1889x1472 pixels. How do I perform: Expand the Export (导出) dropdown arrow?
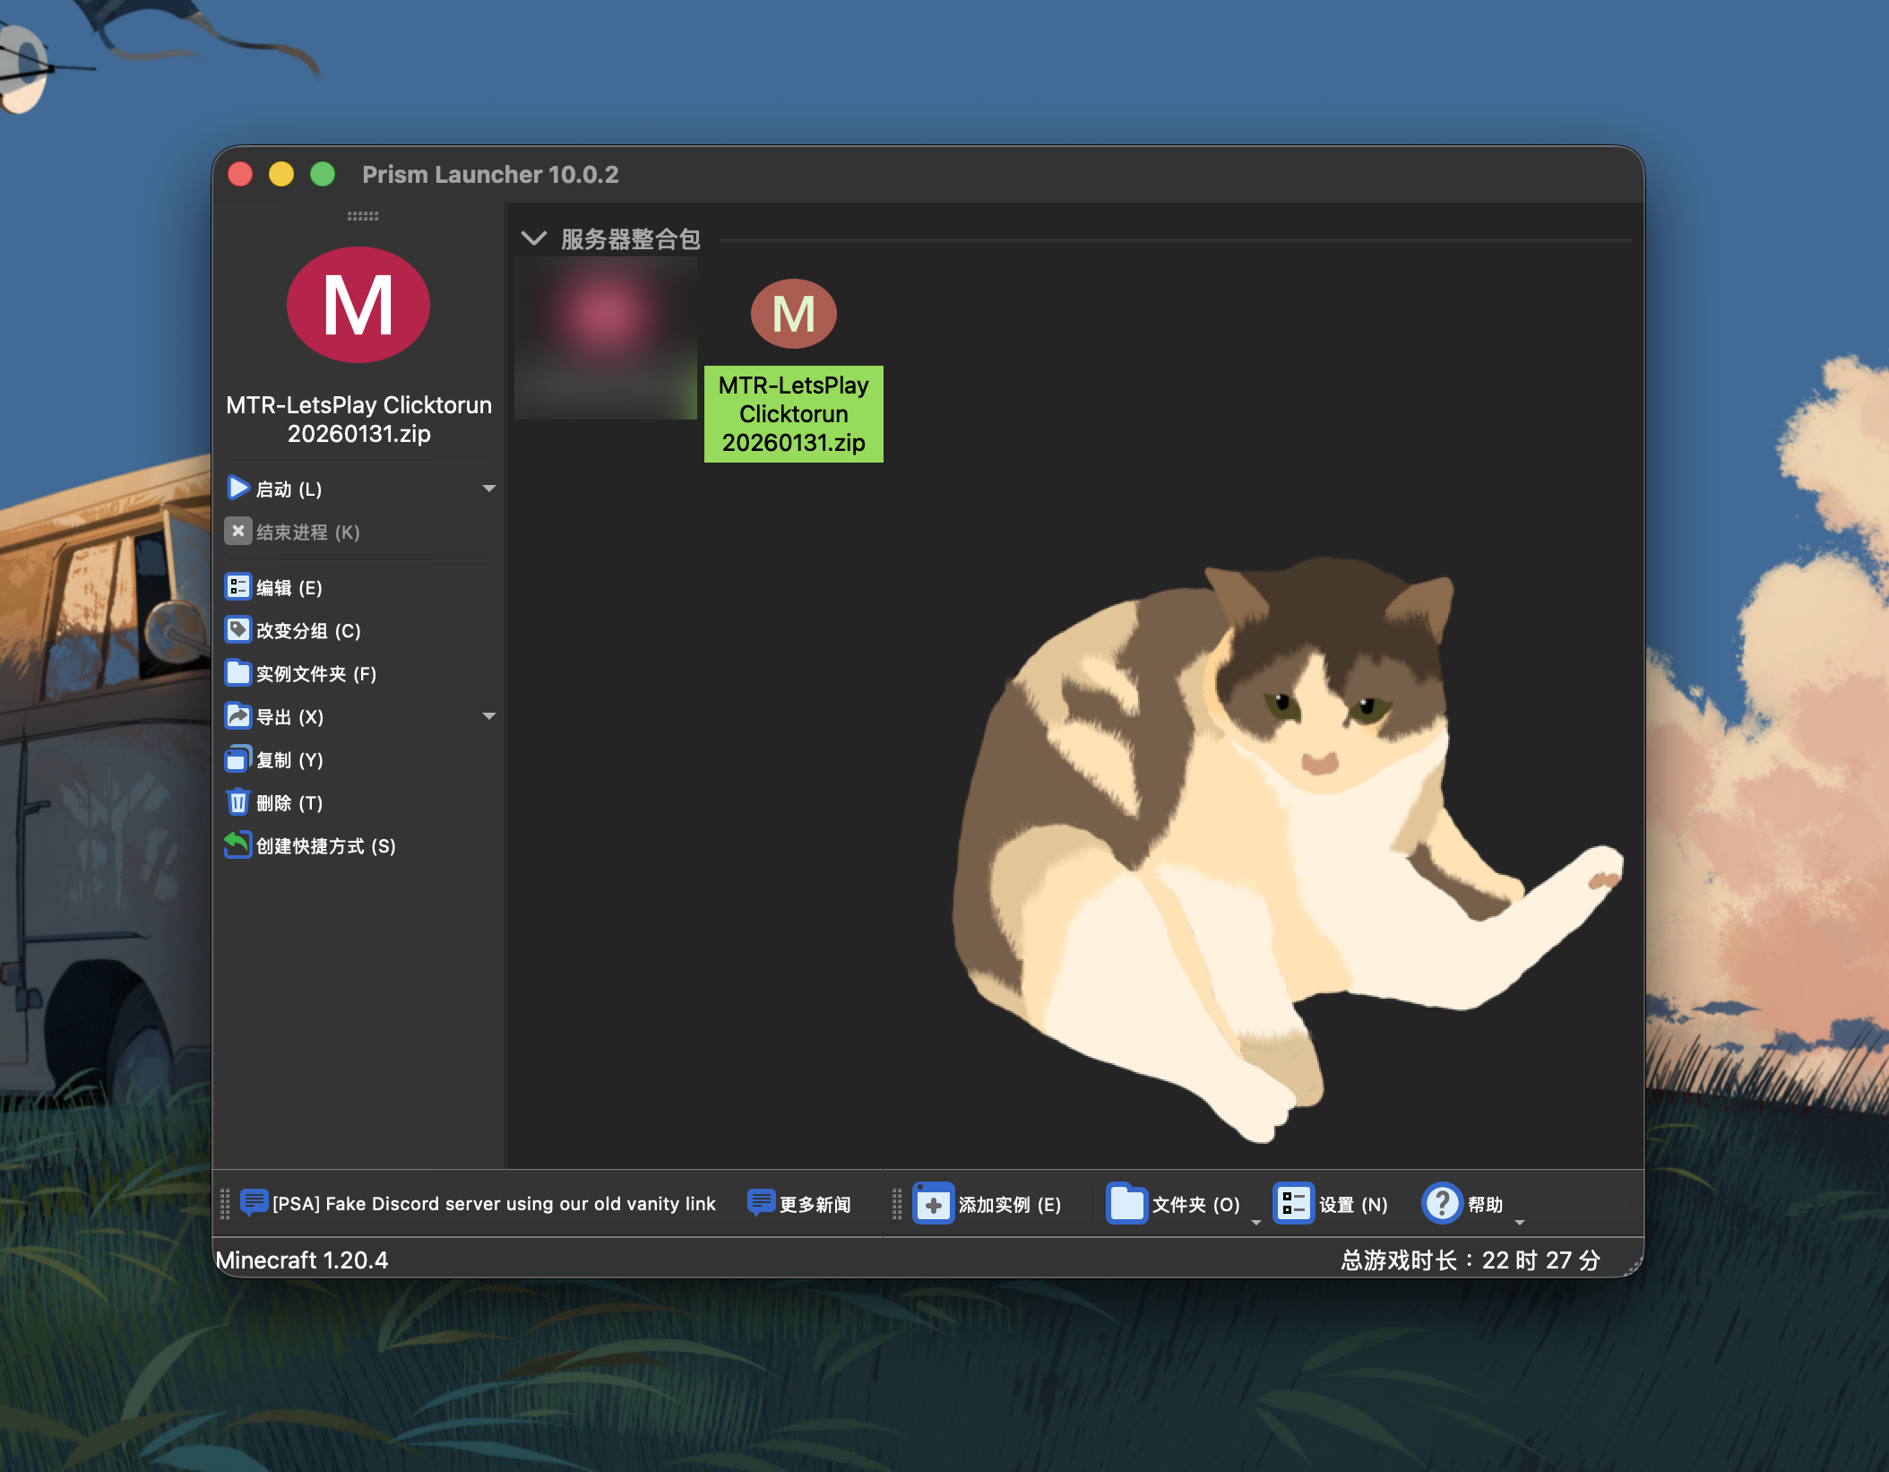pos(489,716)
